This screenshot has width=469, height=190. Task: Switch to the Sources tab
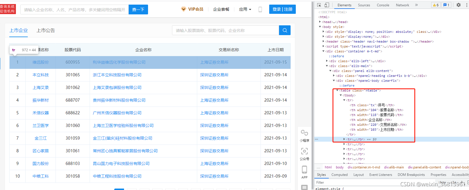pyautogui.click(x=364, y=5)
